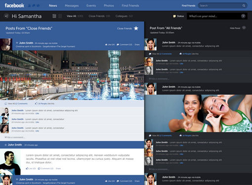Switch to the dimmed second layout icon
The image size is (252, 185).
tap(60, 16)
